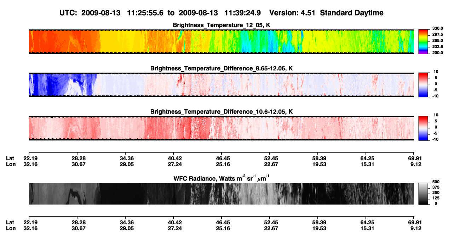Viewport: 460px width, 236px height.
Task: Click the '297.5' color bar tick label
Action: click(x=438, y=34)
